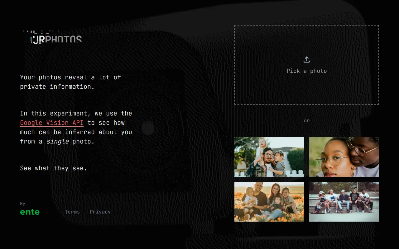399x249 pixels.
Task: Open the Privacy link
Action: click(x=100, y=212)
